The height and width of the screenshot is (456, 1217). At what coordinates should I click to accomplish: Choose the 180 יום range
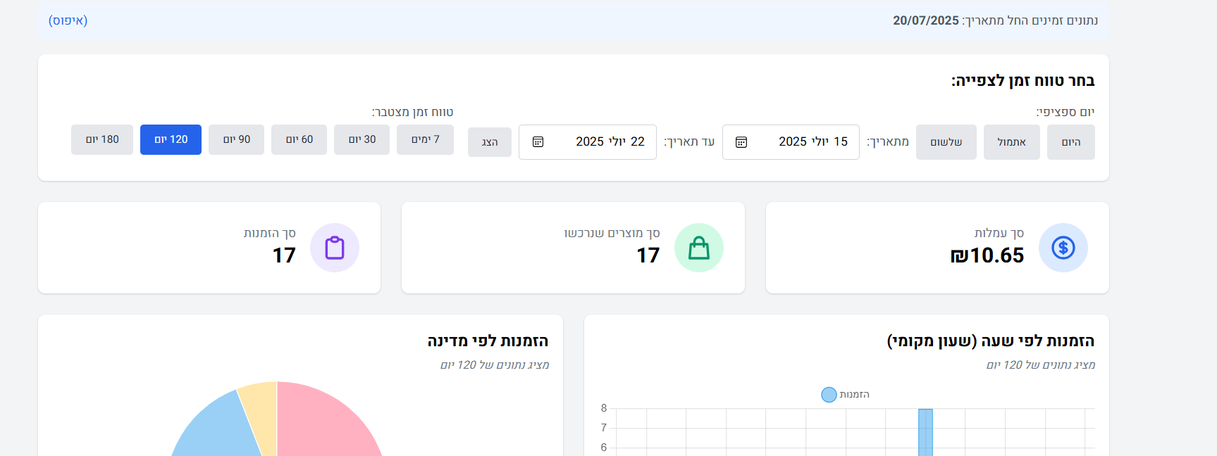pyautogui.click(x=102, y=139)
